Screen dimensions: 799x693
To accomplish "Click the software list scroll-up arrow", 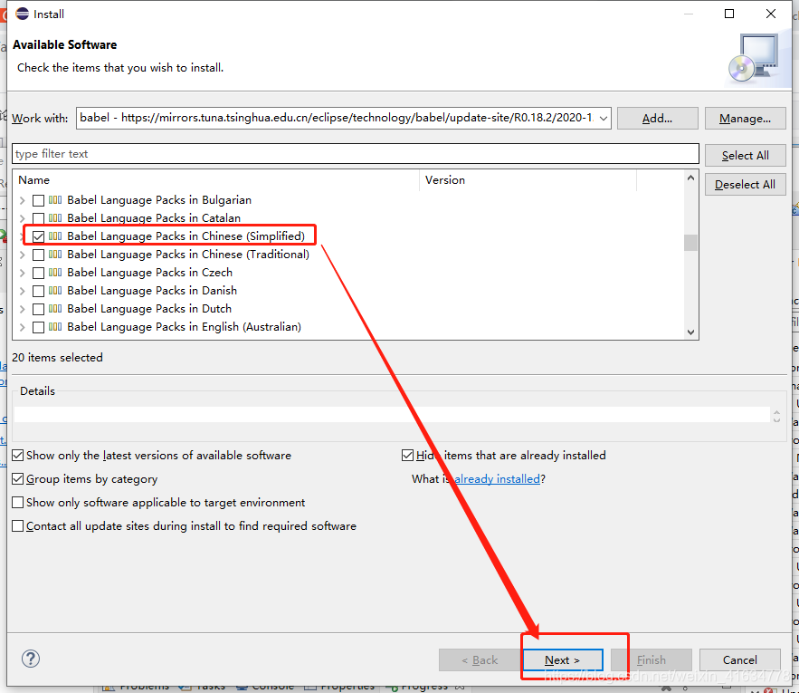I will (x=690, y=178).
